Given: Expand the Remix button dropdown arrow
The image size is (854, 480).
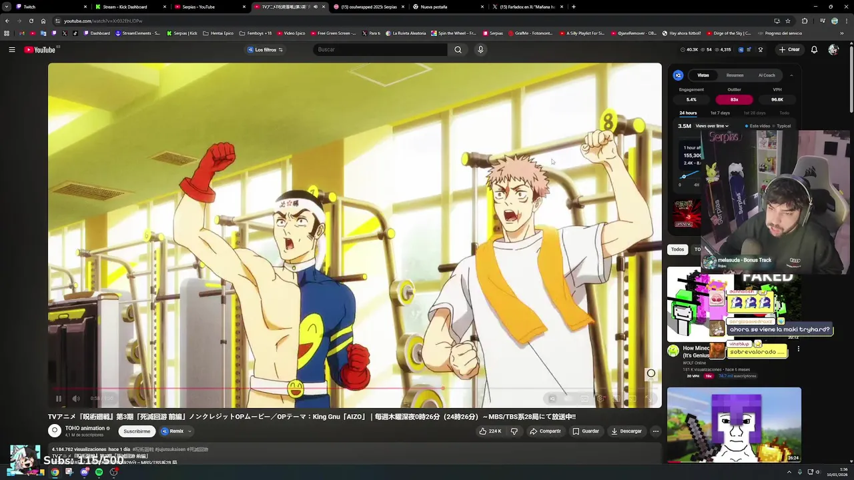Looking at the screenshot, I should [189, 431].
